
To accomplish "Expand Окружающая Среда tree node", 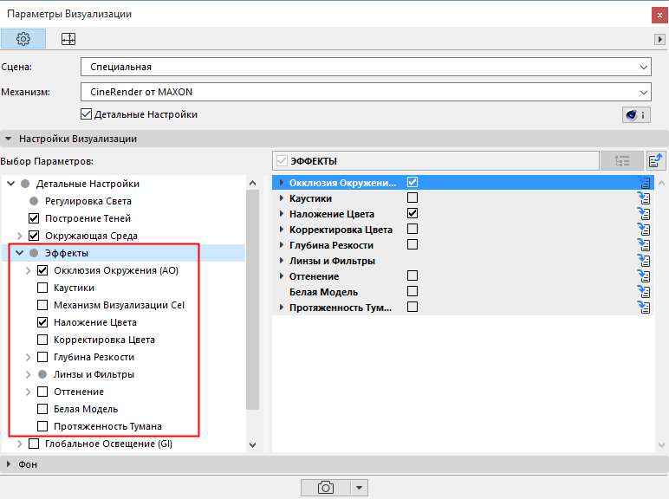I will point(19,236).
